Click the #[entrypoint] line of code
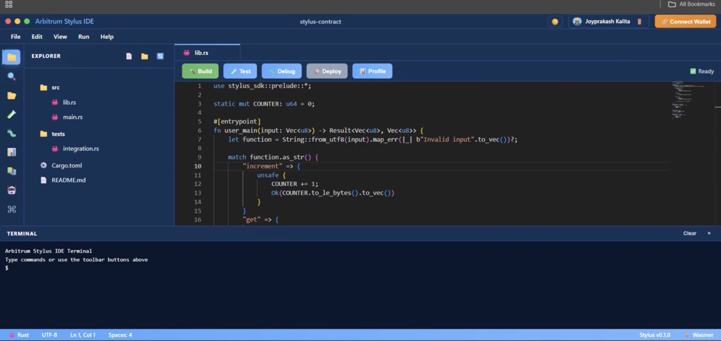Screen dimensions: 721x341 tap(237, 122)
